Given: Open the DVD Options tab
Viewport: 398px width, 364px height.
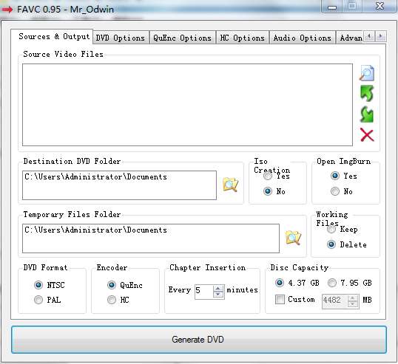Looking at the screenshot, I should point(121,38).
